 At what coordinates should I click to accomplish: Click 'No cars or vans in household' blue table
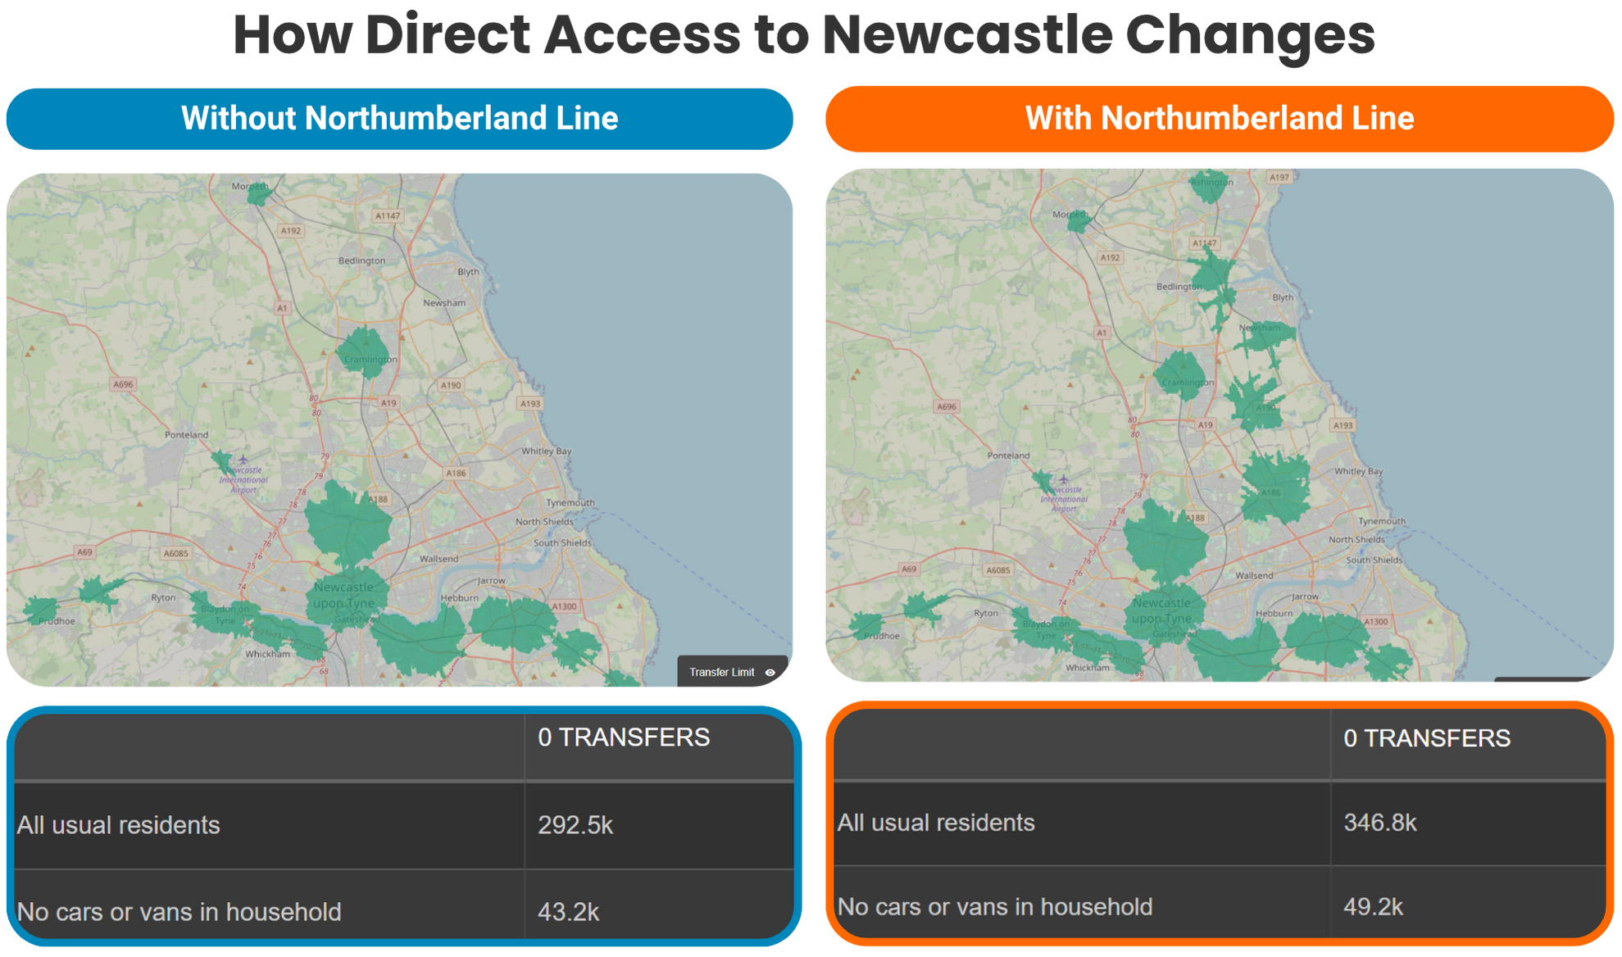179,912
